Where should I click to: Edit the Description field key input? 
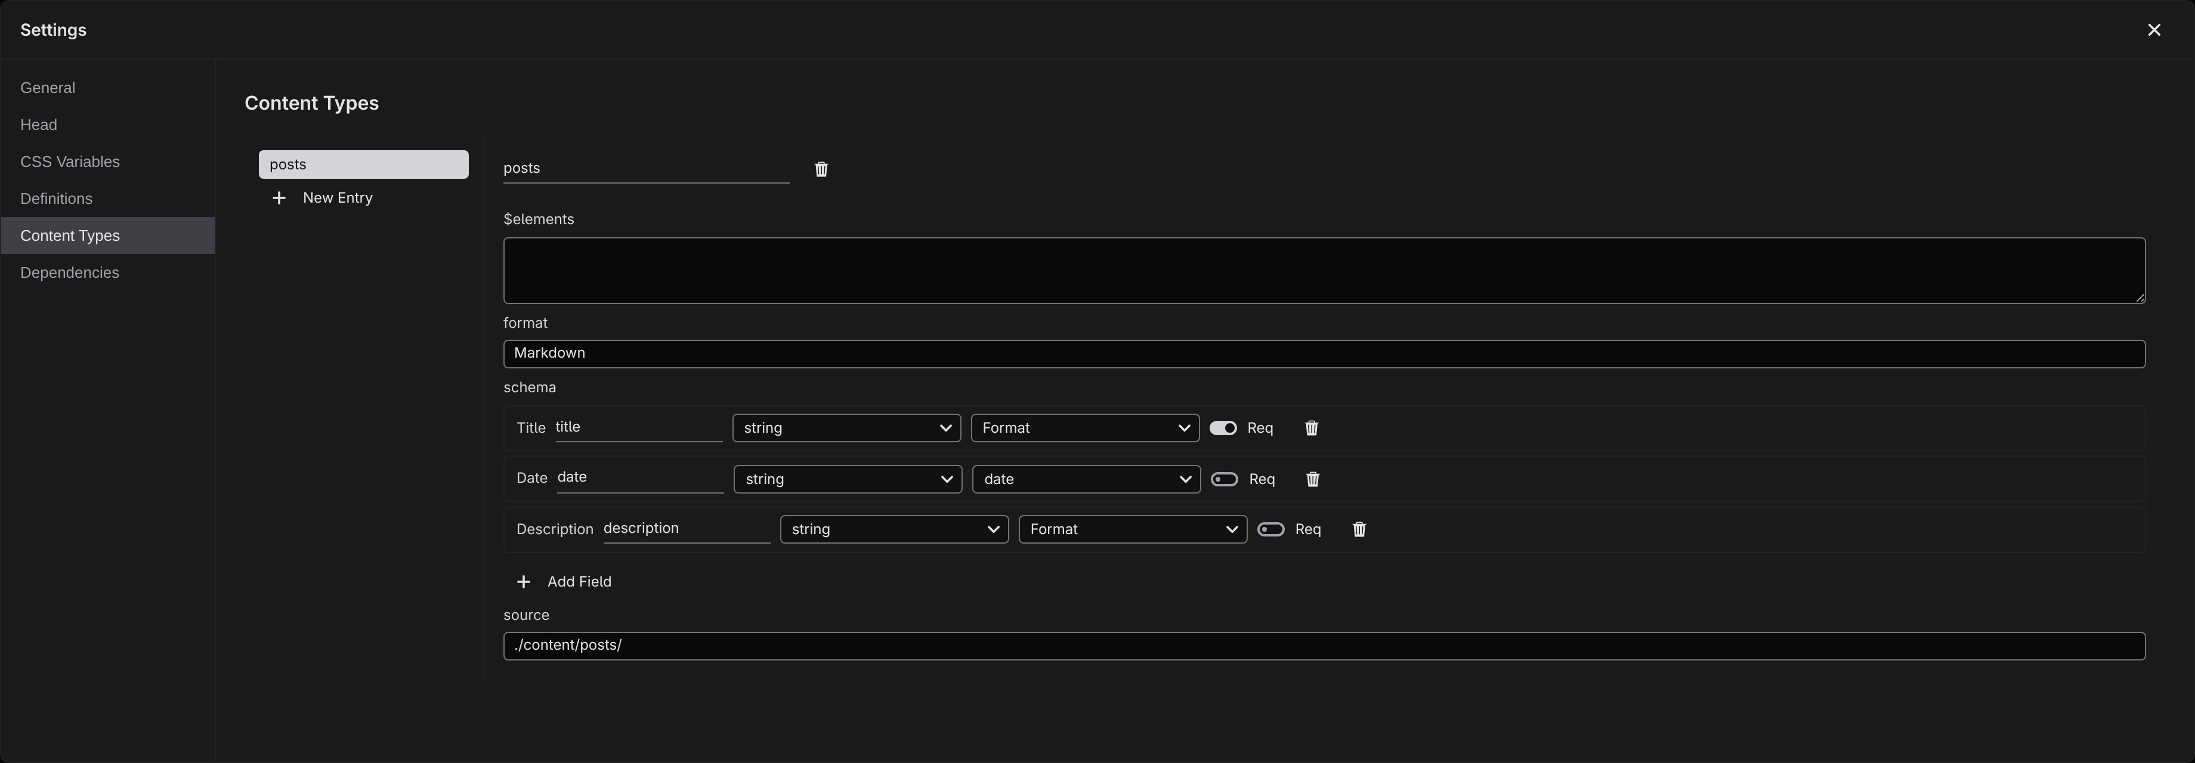687,529
